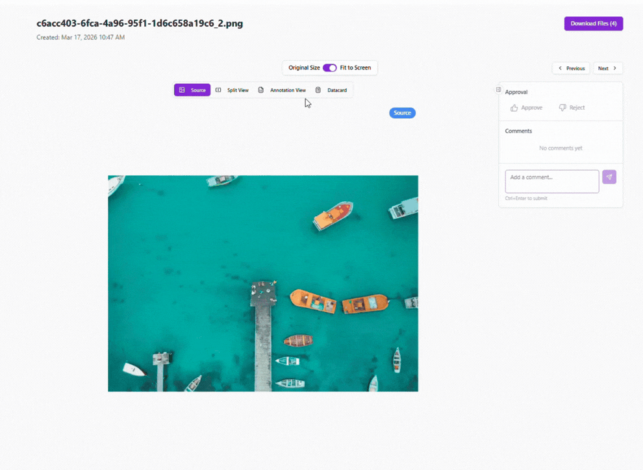Click the Datacard clipboard icon
This screenshot has width=643, height=470.
click(318, 90)
